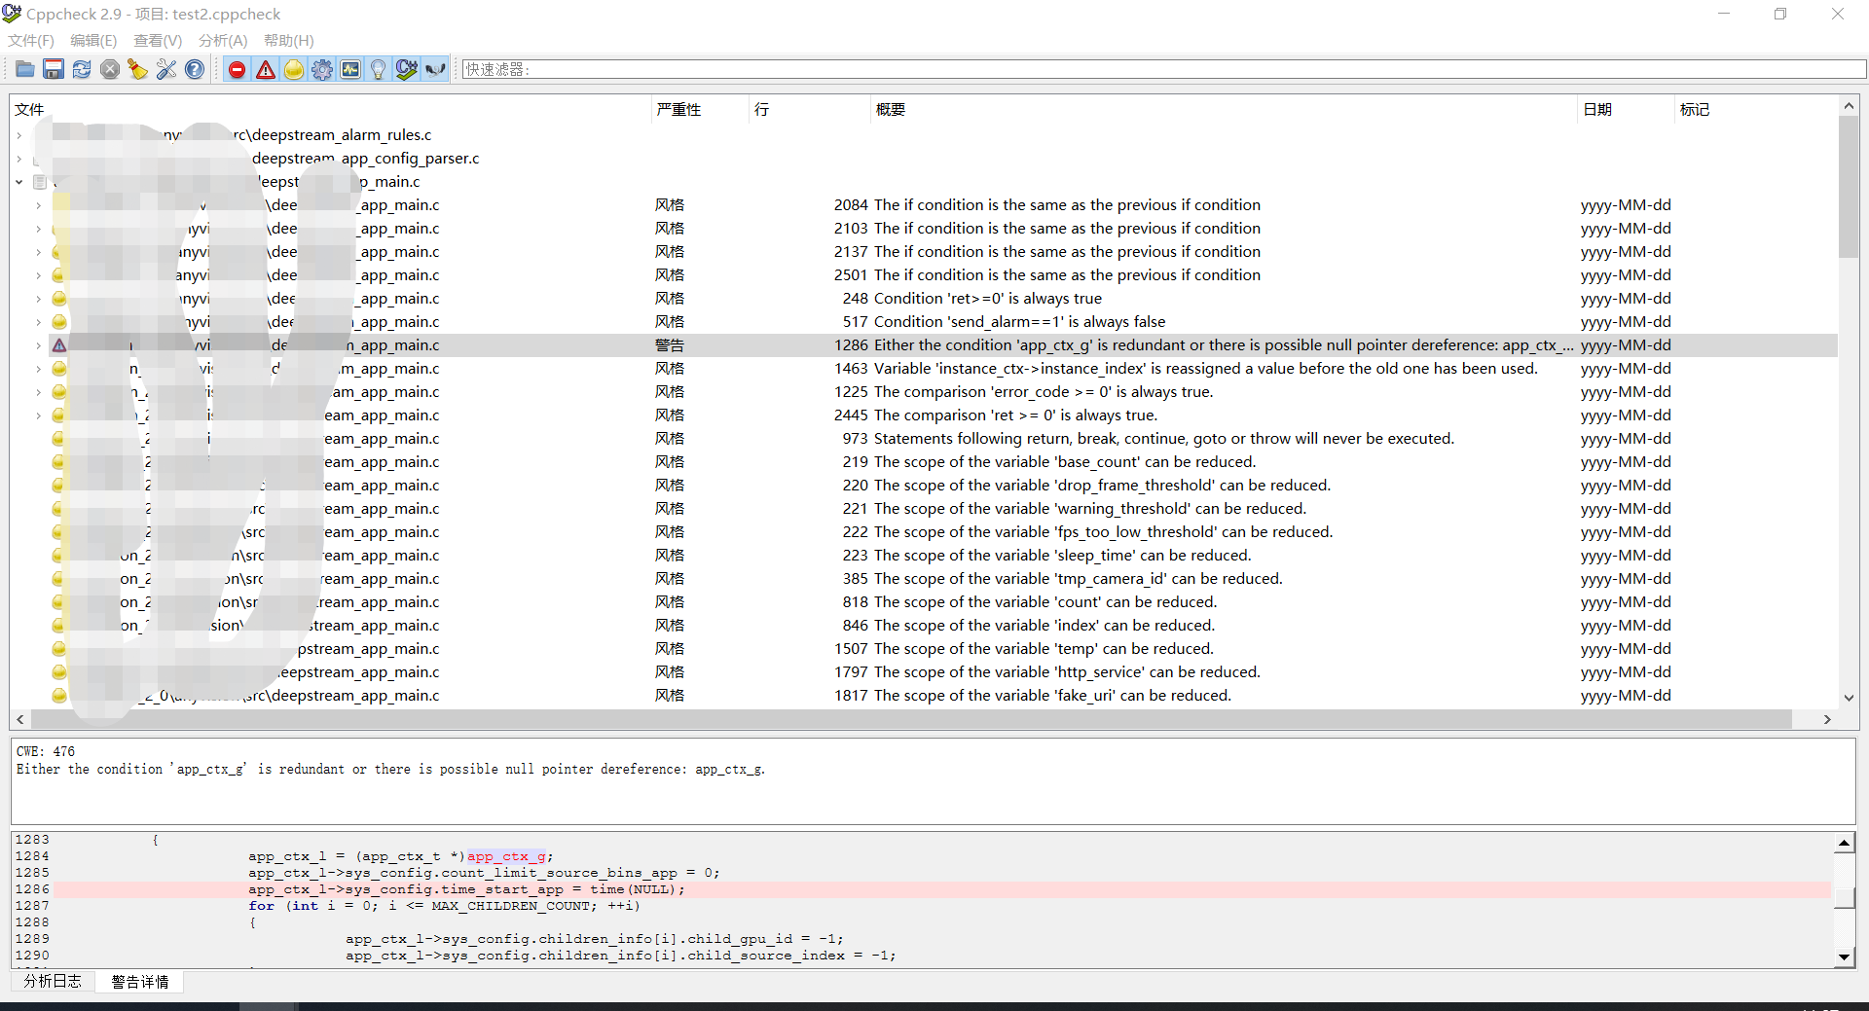Open the 文件(F) menu
The height and width of the screenshot is (1011, 1869).
point(31,41)
